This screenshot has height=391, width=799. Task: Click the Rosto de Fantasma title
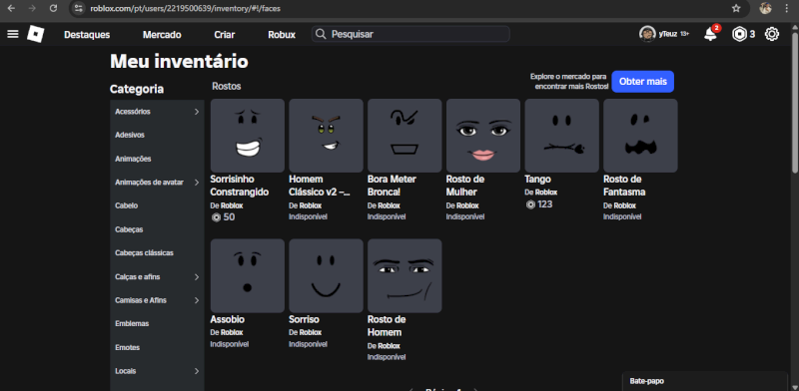coord(624,186)
